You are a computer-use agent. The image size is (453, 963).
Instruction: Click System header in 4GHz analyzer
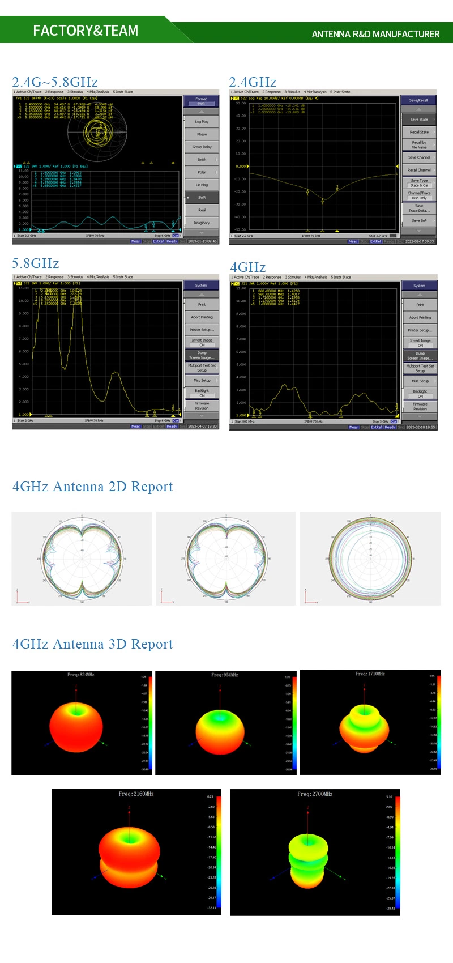(419, 286)
